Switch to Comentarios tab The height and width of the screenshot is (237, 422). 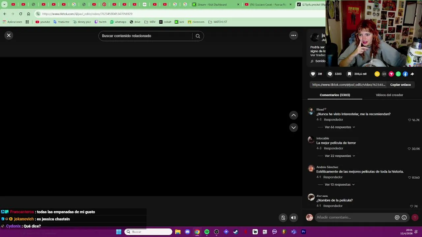pyautogui.click(x=335, y=95)
